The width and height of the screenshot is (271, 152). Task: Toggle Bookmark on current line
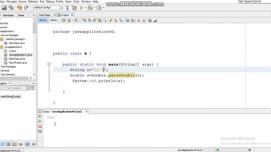121,20
